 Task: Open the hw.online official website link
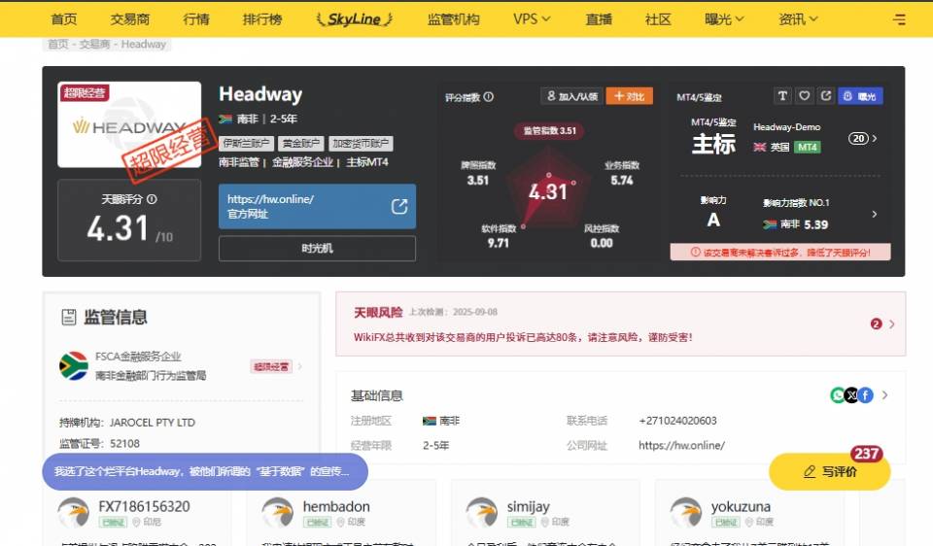tap(317, 206)
